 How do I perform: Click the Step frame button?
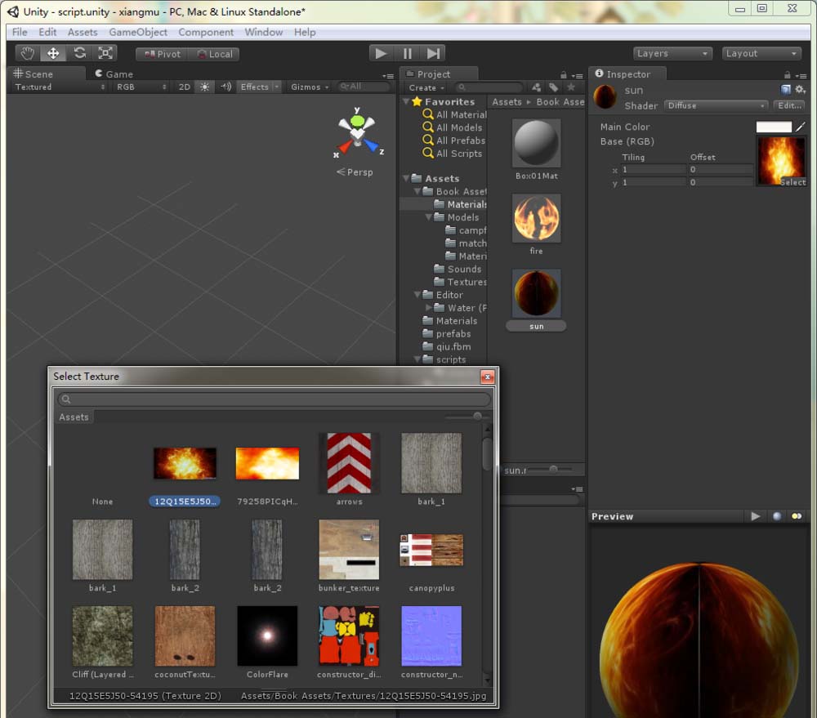(x=433, y=53)
